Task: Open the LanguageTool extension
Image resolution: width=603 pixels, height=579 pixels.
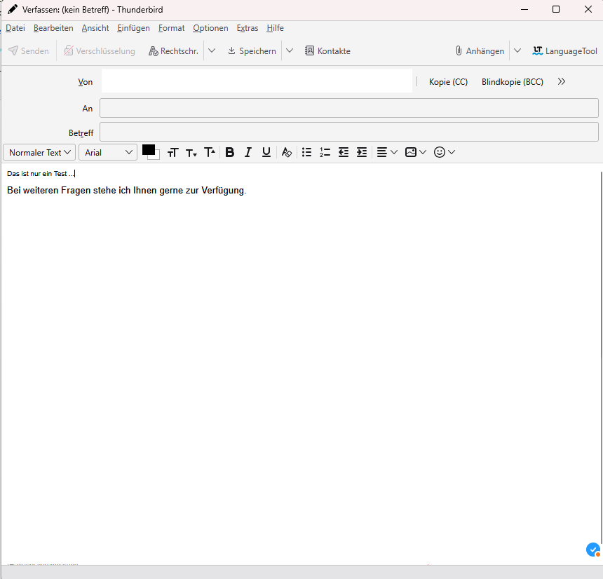Action: click(x=564, y=51)
